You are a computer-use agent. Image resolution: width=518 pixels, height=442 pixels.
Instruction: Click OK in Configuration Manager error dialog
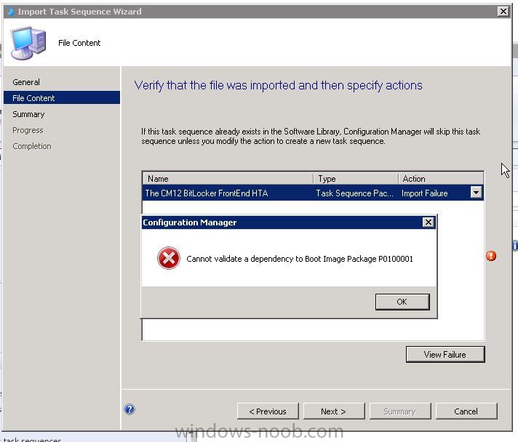coord(402,302)
